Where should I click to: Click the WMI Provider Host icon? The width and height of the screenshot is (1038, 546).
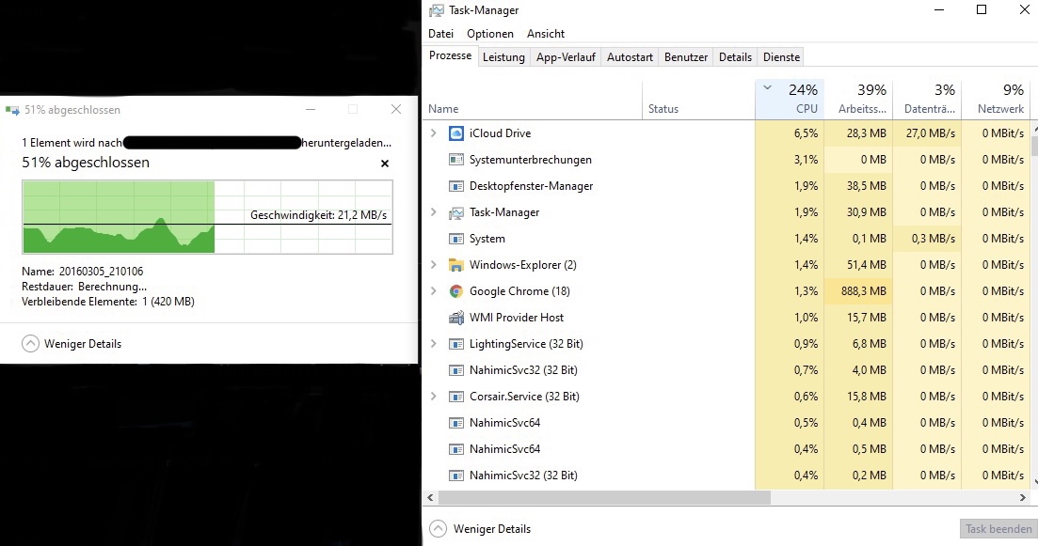tap(456, 318)
